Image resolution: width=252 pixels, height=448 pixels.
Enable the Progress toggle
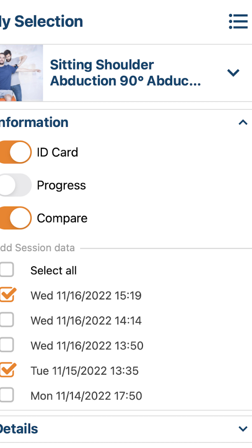click(x=15, y=185)
